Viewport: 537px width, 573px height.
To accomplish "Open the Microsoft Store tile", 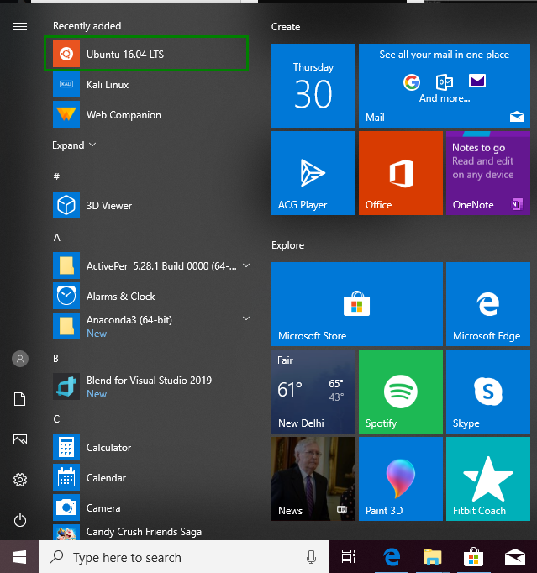I will tap(357, 304).
